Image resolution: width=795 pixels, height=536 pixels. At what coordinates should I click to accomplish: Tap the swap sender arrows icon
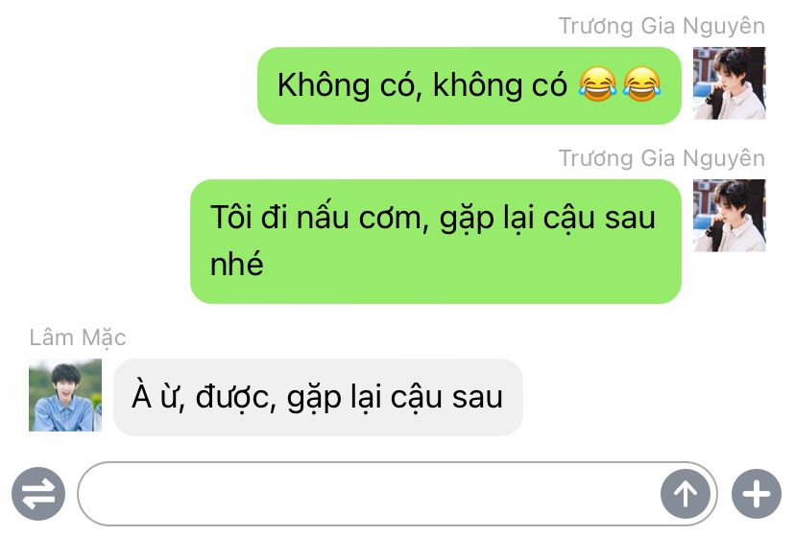(38, 494)
